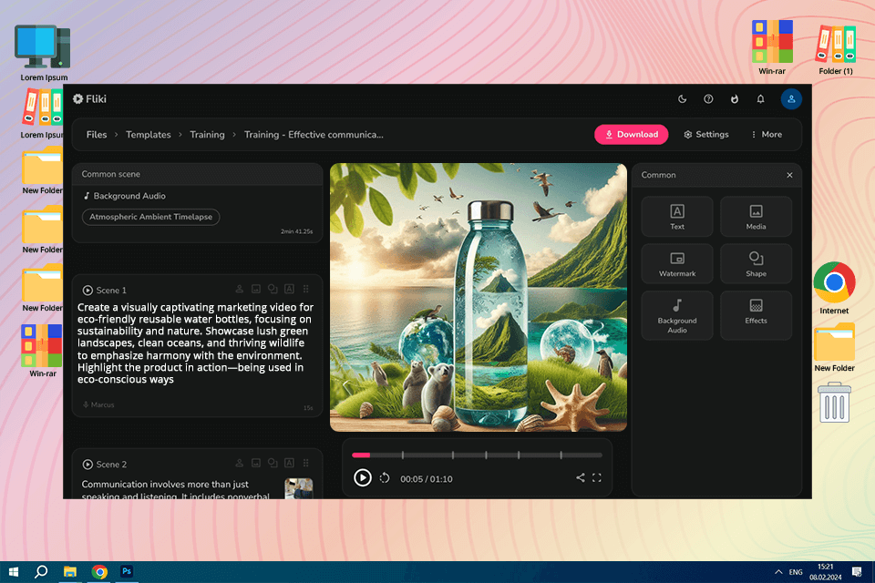Toggle dark mode moon icon
Viewport: 875px width, 583px height.
click(682, 98)
